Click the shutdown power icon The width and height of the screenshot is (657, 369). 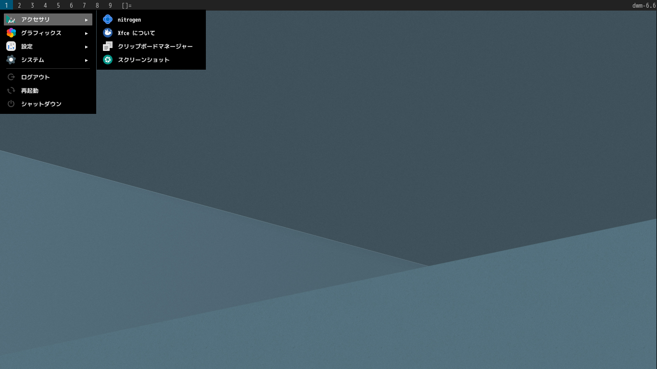coord(11,104)
